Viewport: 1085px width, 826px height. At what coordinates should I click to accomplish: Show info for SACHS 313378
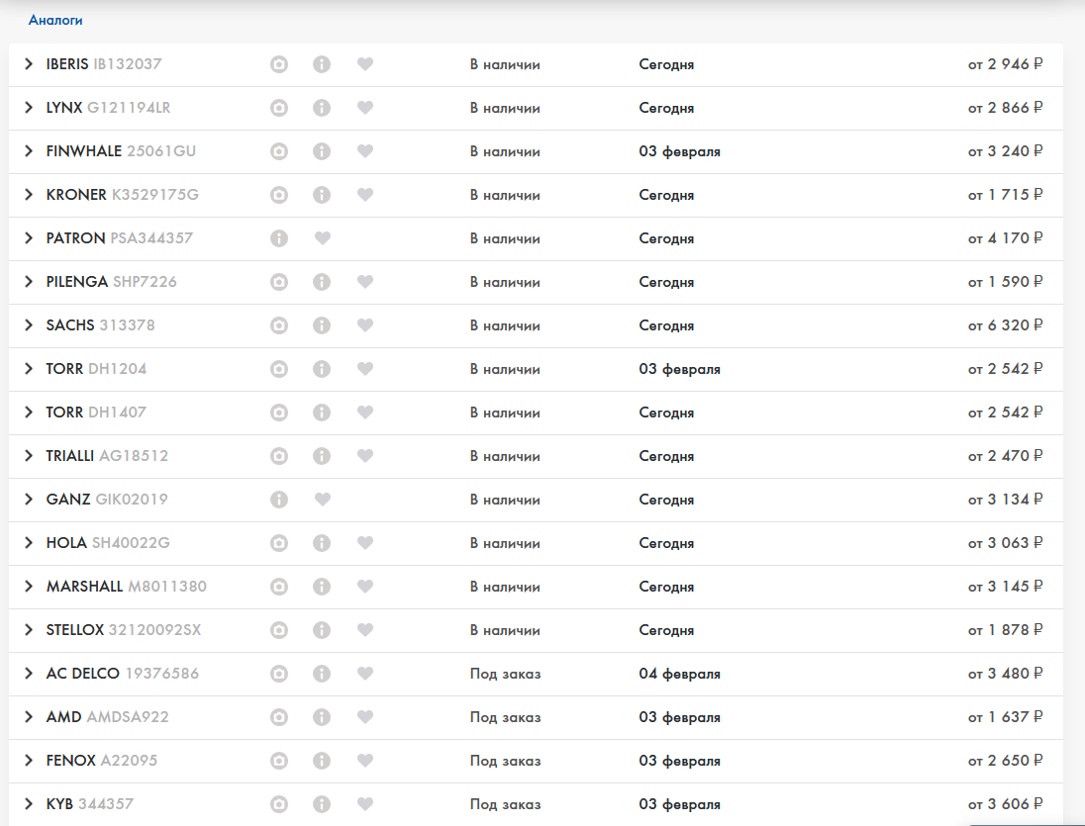(x=322, y=325)
